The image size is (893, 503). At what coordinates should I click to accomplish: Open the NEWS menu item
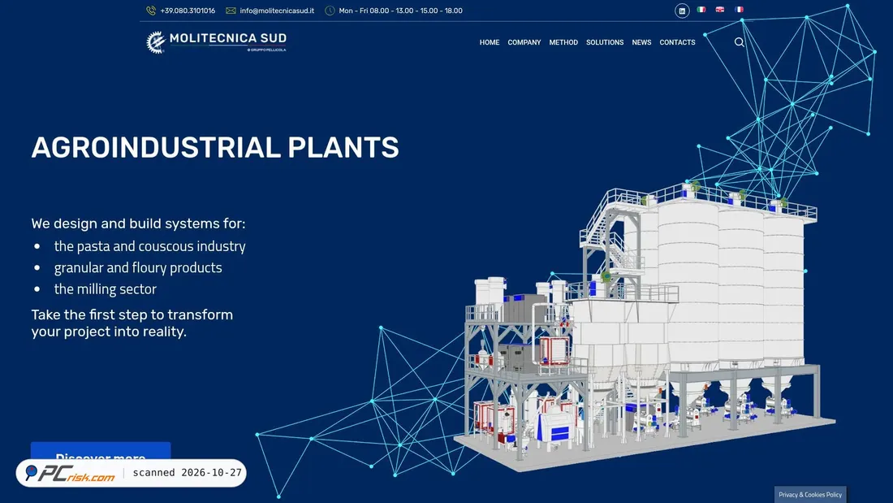(x=641, y=42)
